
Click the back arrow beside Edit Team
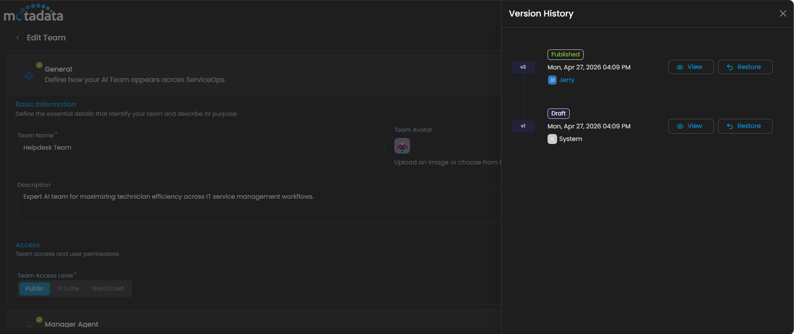(18, 38)
